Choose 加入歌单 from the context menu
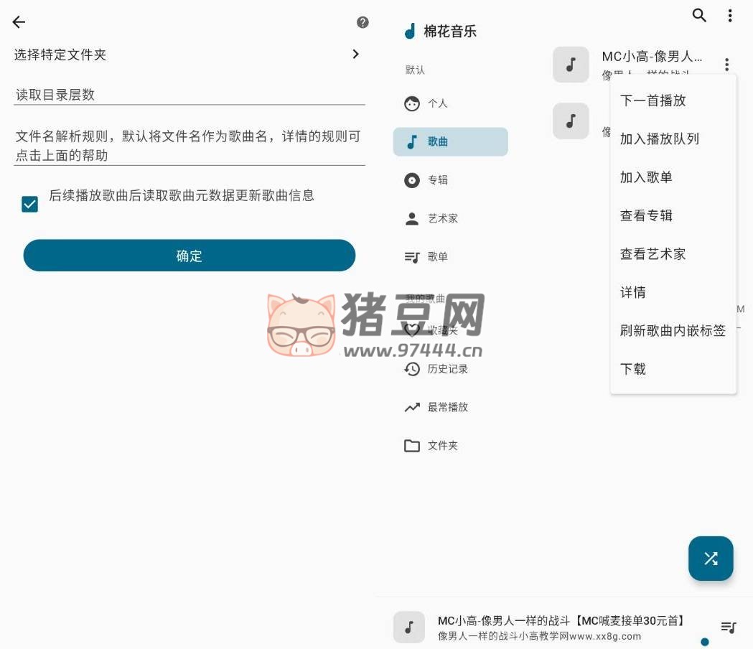Image resolution: width=753 pixels, height=649 pixels. click(x=673, y=177)
